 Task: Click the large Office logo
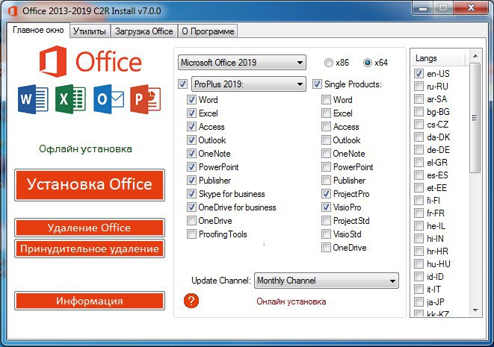[x=90, y=62]
